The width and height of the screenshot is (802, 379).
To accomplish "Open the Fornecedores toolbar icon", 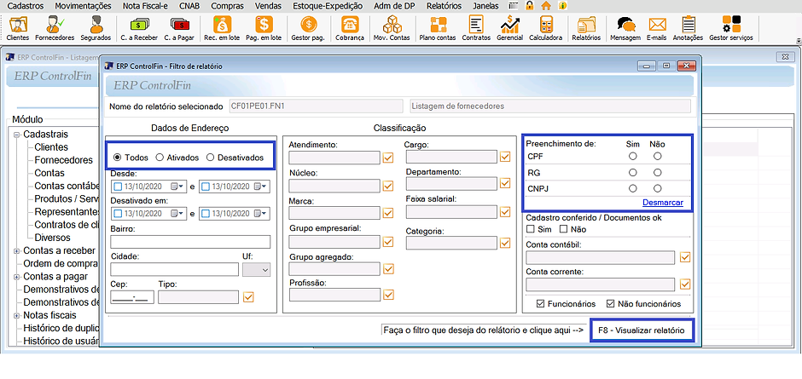I will pyautogui.click(x=55, y=28).
